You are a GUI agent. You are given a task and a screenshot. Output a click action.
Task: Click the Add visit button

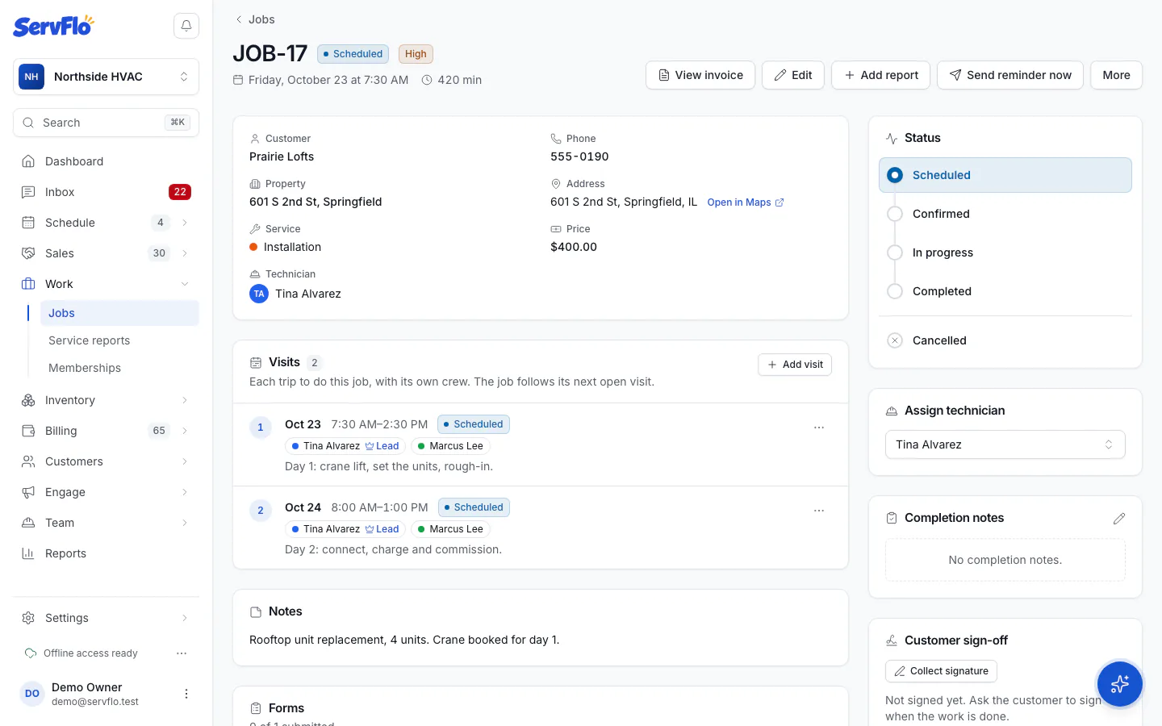[795, 365]
